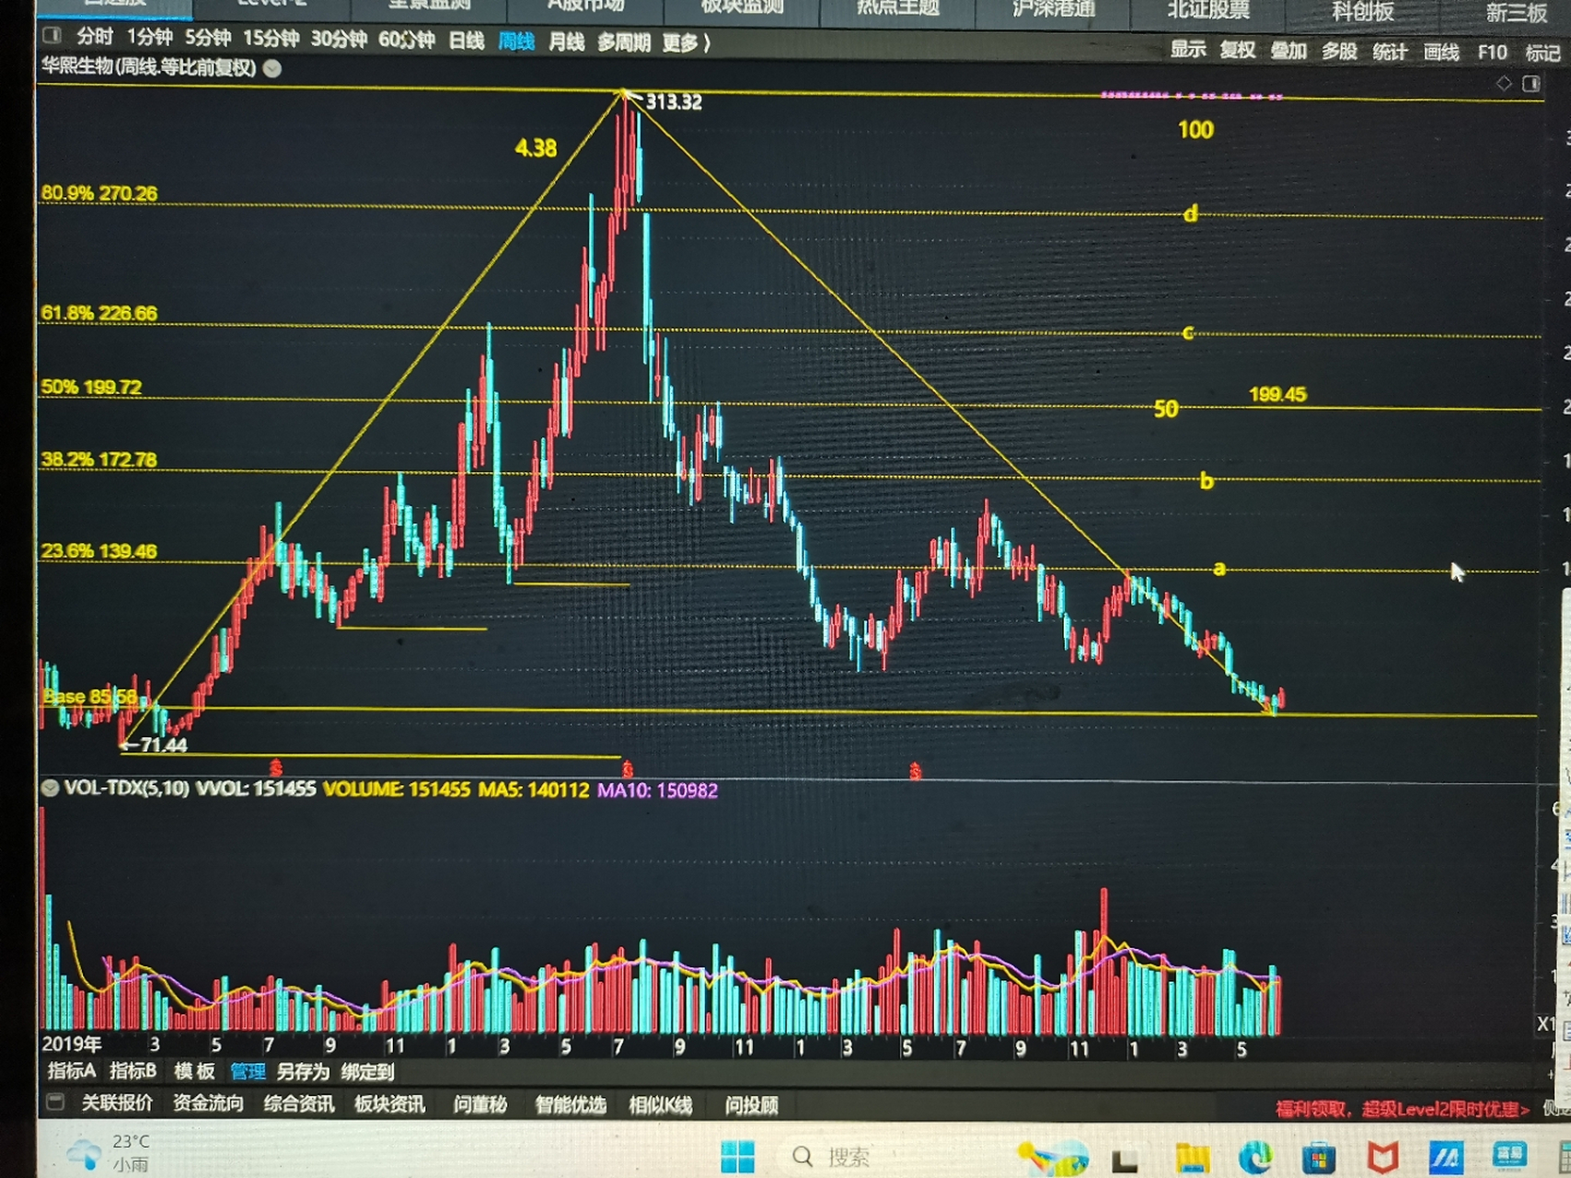1571x1178 pixels.
Task: Click the small icon left of 关联报价
Action: pos(55,1102)
